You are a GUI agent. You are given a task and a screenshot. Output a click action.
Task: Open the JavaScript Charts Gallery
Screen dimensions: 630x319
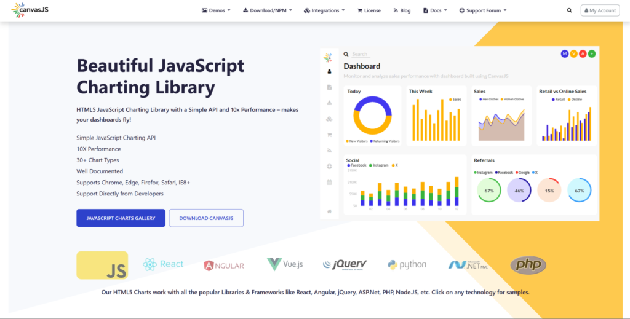pos(121,218)
